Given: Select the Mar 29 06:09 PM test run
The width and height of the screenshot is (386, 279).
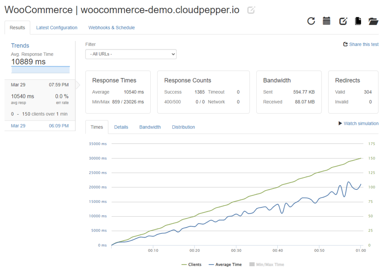Looking at the screenshot, I should click(40, 126).
